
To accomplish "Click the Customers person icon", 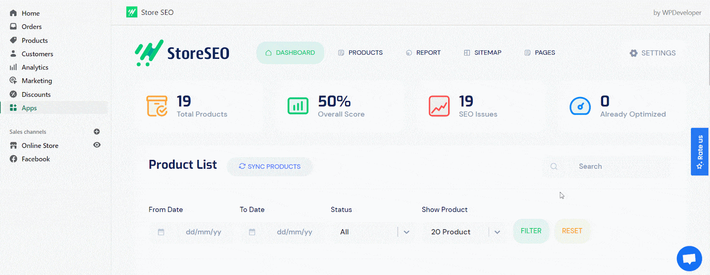I will (x=13, y=54).
